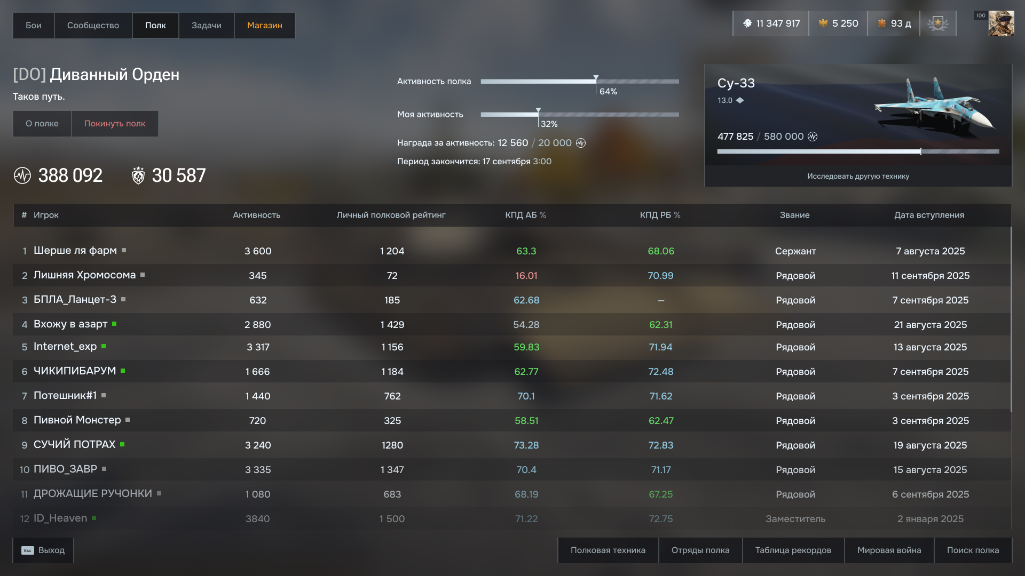
Task: Click Исследовать другую технику link
Action: tap(858, 177)
